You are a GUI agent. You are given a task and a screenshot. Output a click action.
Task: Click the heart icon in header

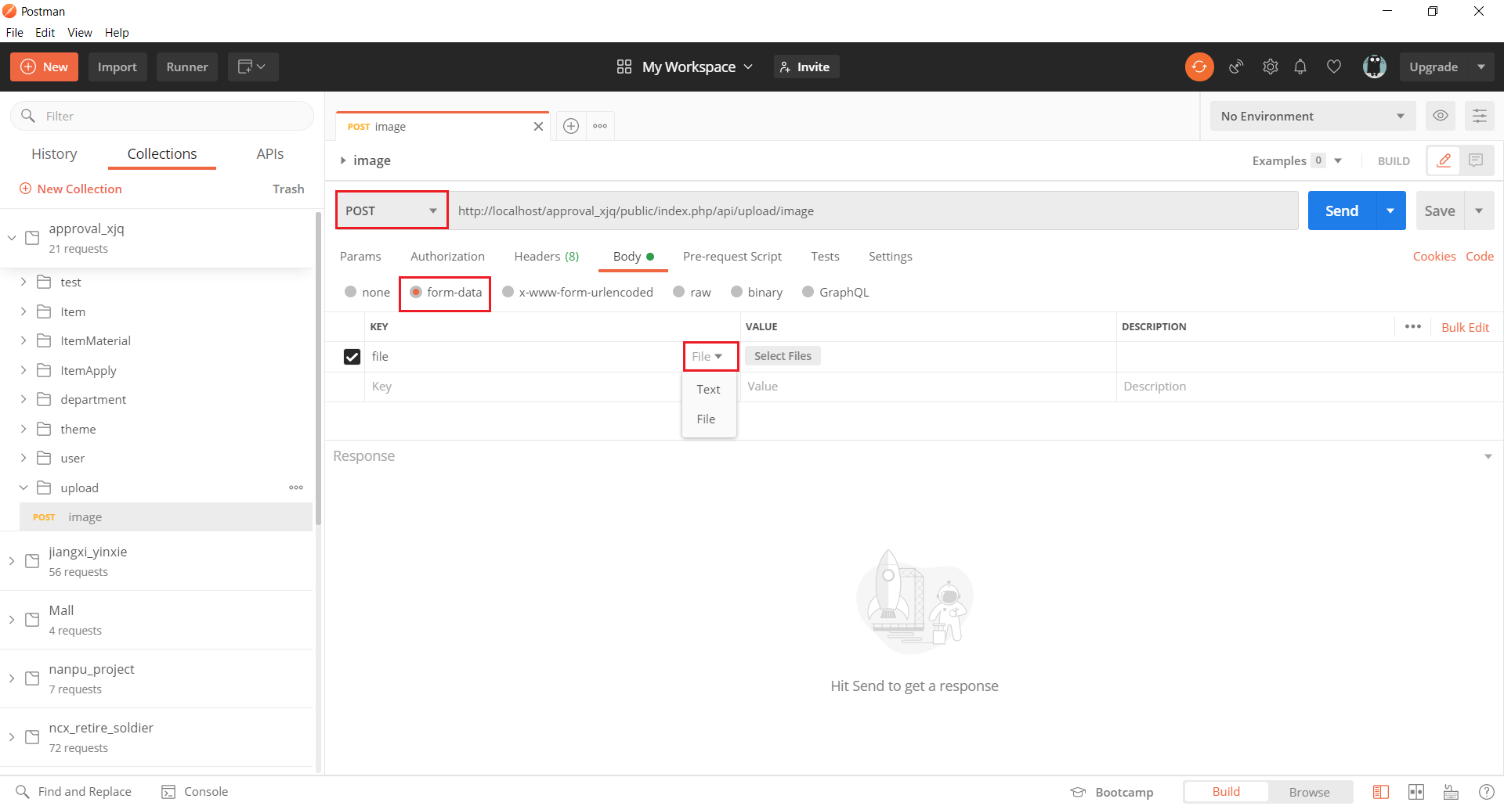[1334, 67]
